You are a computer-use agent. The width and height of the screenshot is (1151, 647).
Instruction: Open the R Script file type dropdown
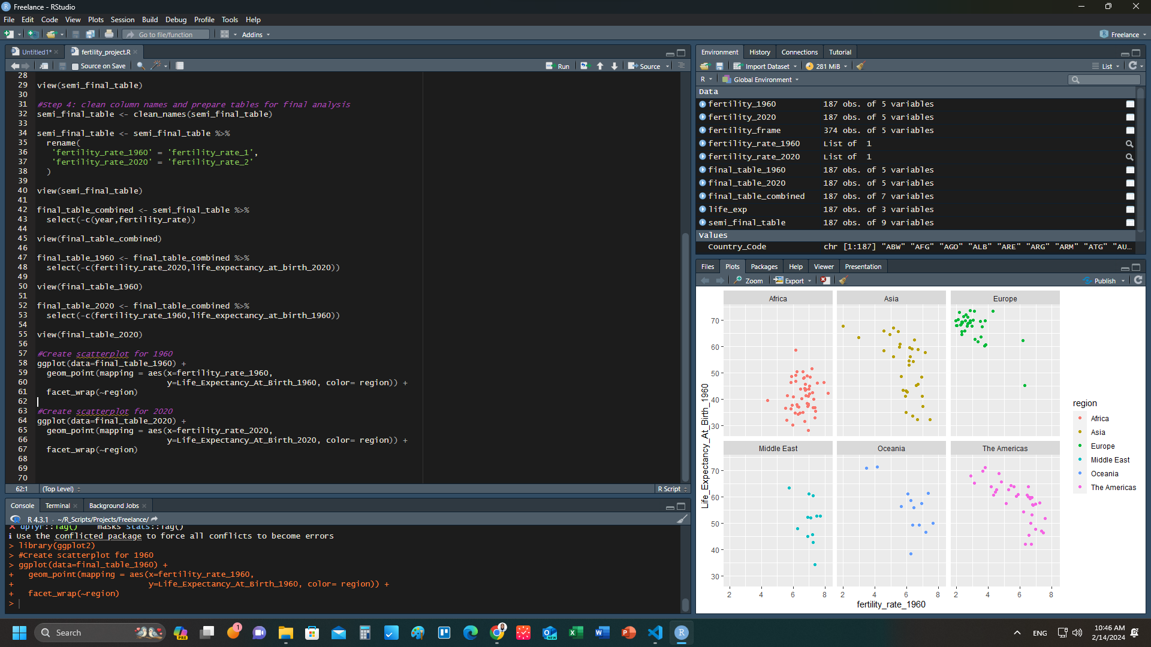click(672, 489)
